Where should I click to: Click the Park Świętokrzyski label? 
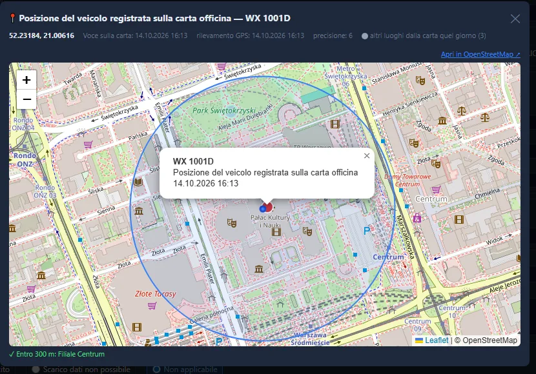(224, 110)
